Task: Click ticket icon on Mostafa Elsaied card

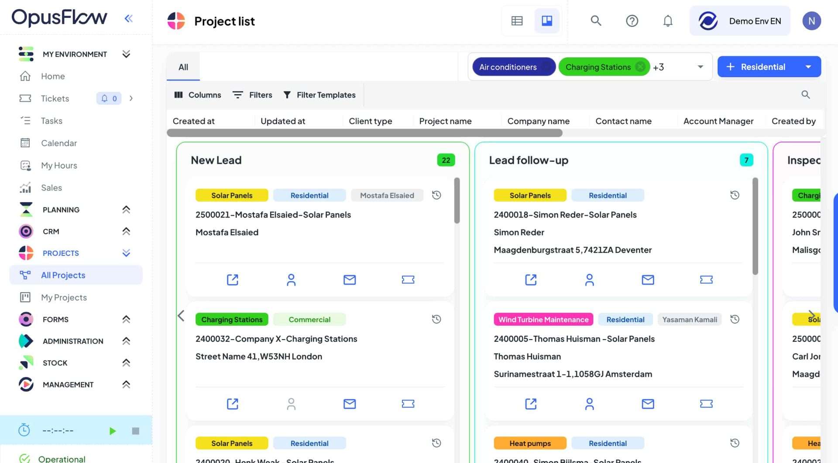Action: (x=408, y=279)
